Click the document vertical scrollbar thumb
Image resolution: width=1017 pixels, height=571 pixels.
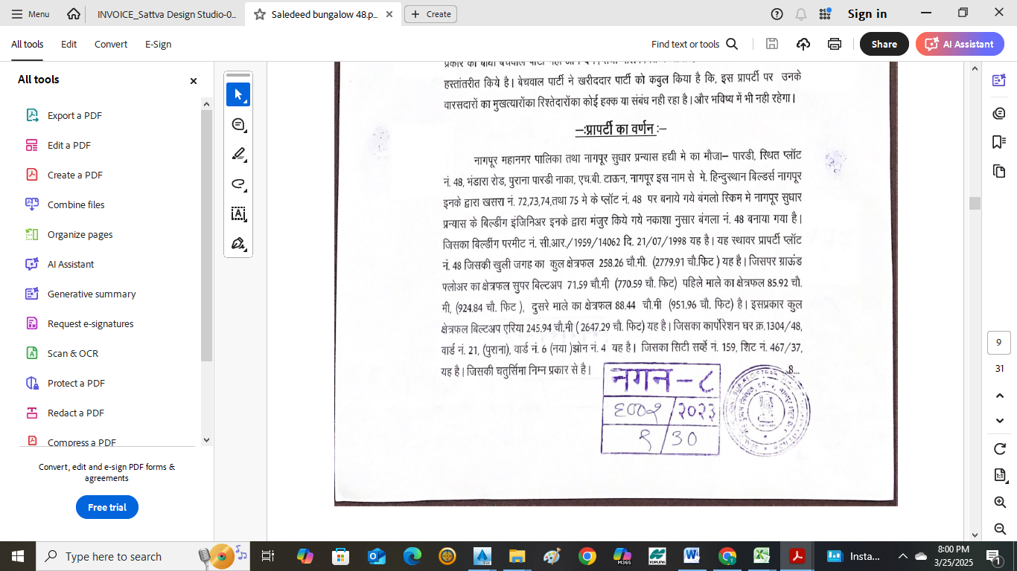tap(975, 203)
